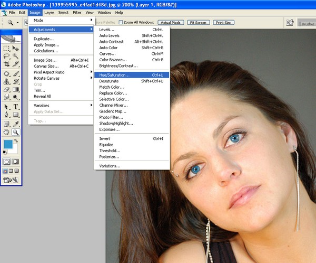Swap foreground and background colors
The image size is (316, 263).
pos(16,140)
